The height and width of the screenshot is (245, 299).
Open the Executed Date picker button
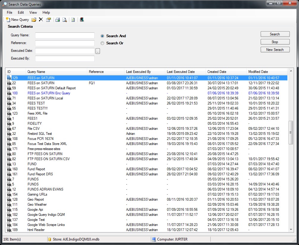[98, 51]
